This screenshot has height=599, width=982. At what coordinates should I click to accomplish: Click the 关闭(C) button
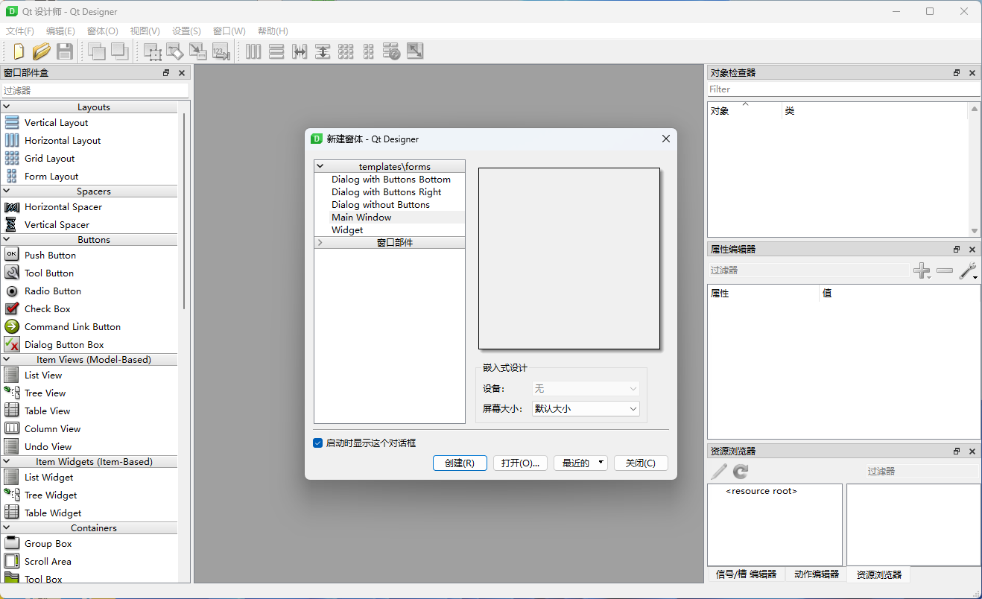click(641, 463)
